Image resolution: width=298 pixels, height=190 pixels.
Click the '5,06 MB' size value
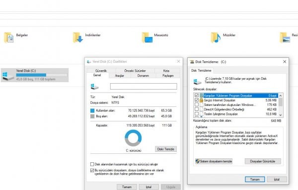pyautogui.click(x=271, y=100)
